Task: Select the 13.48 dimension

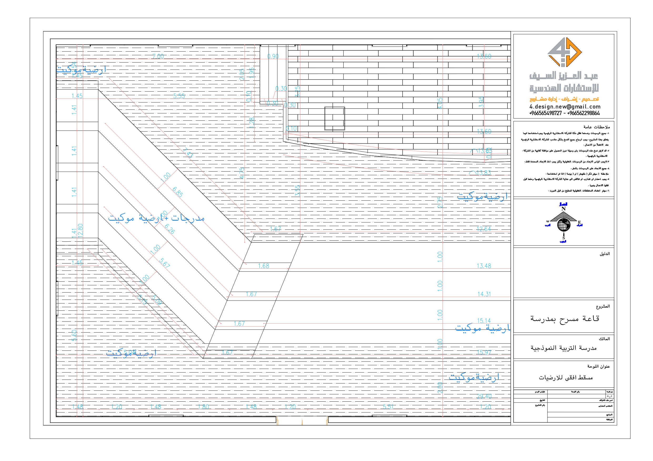Action: pyautogui.click(x=484, y=266)
